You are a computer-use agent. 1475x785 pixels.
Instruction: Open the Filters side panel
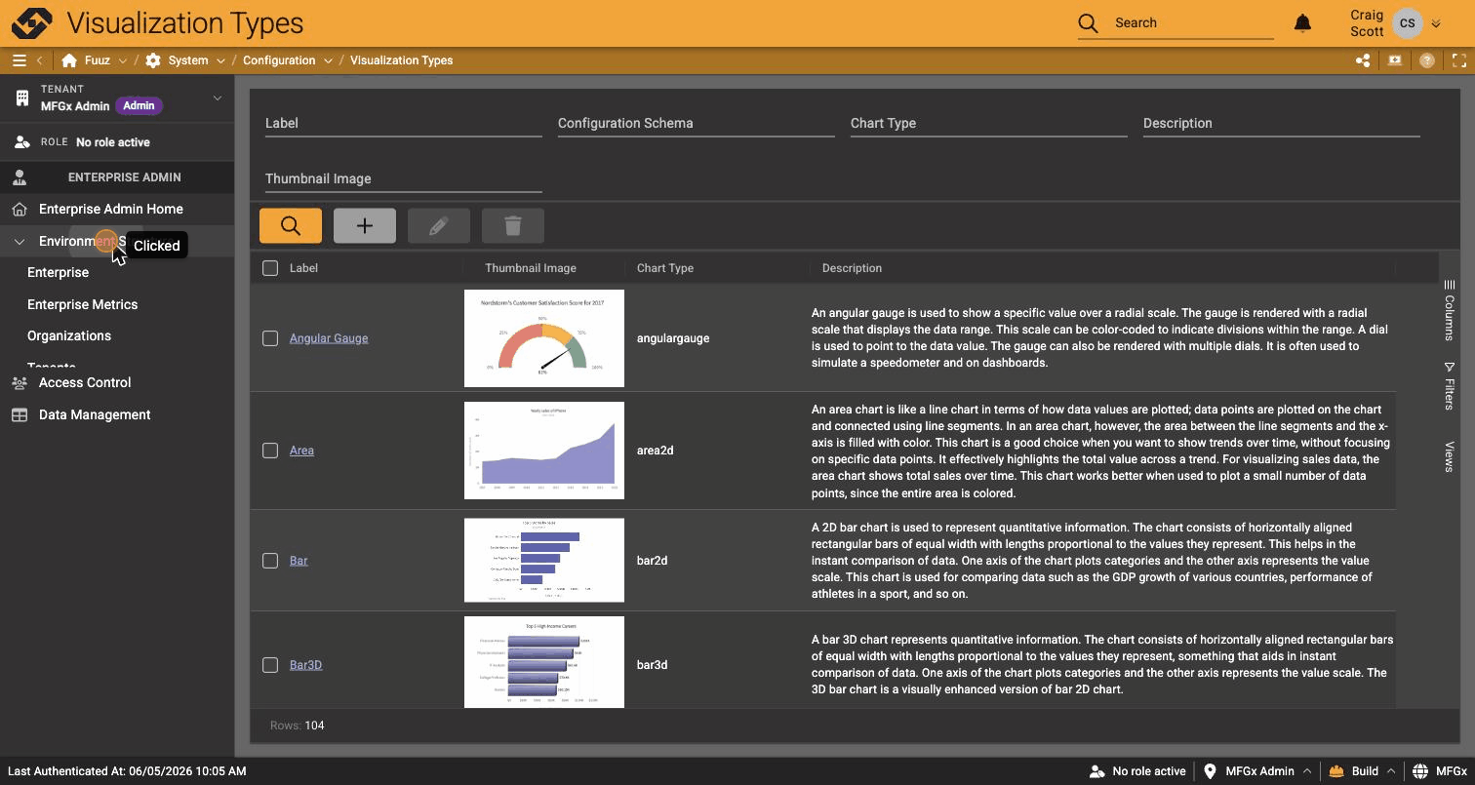[x=1450, y=385]
